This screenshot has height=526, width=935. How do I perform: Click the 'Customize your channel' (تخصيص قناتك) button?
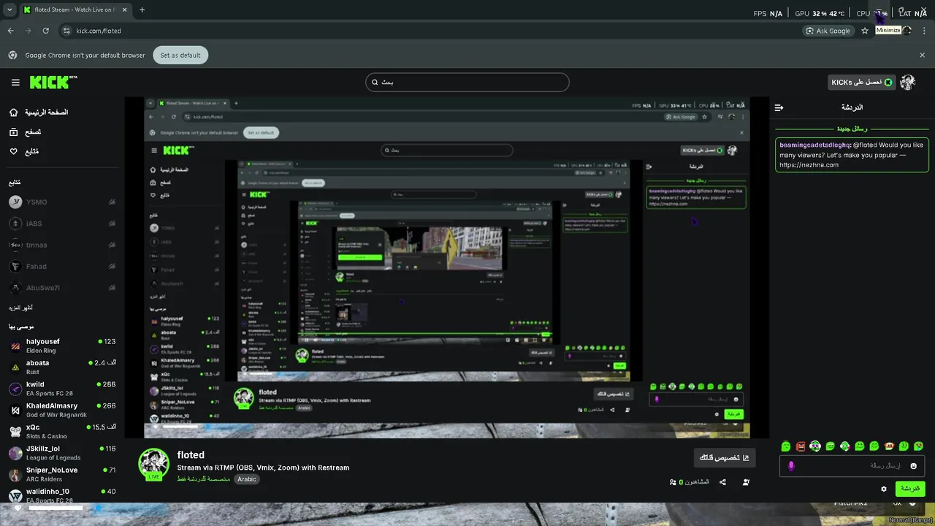[x=725, y=457]
